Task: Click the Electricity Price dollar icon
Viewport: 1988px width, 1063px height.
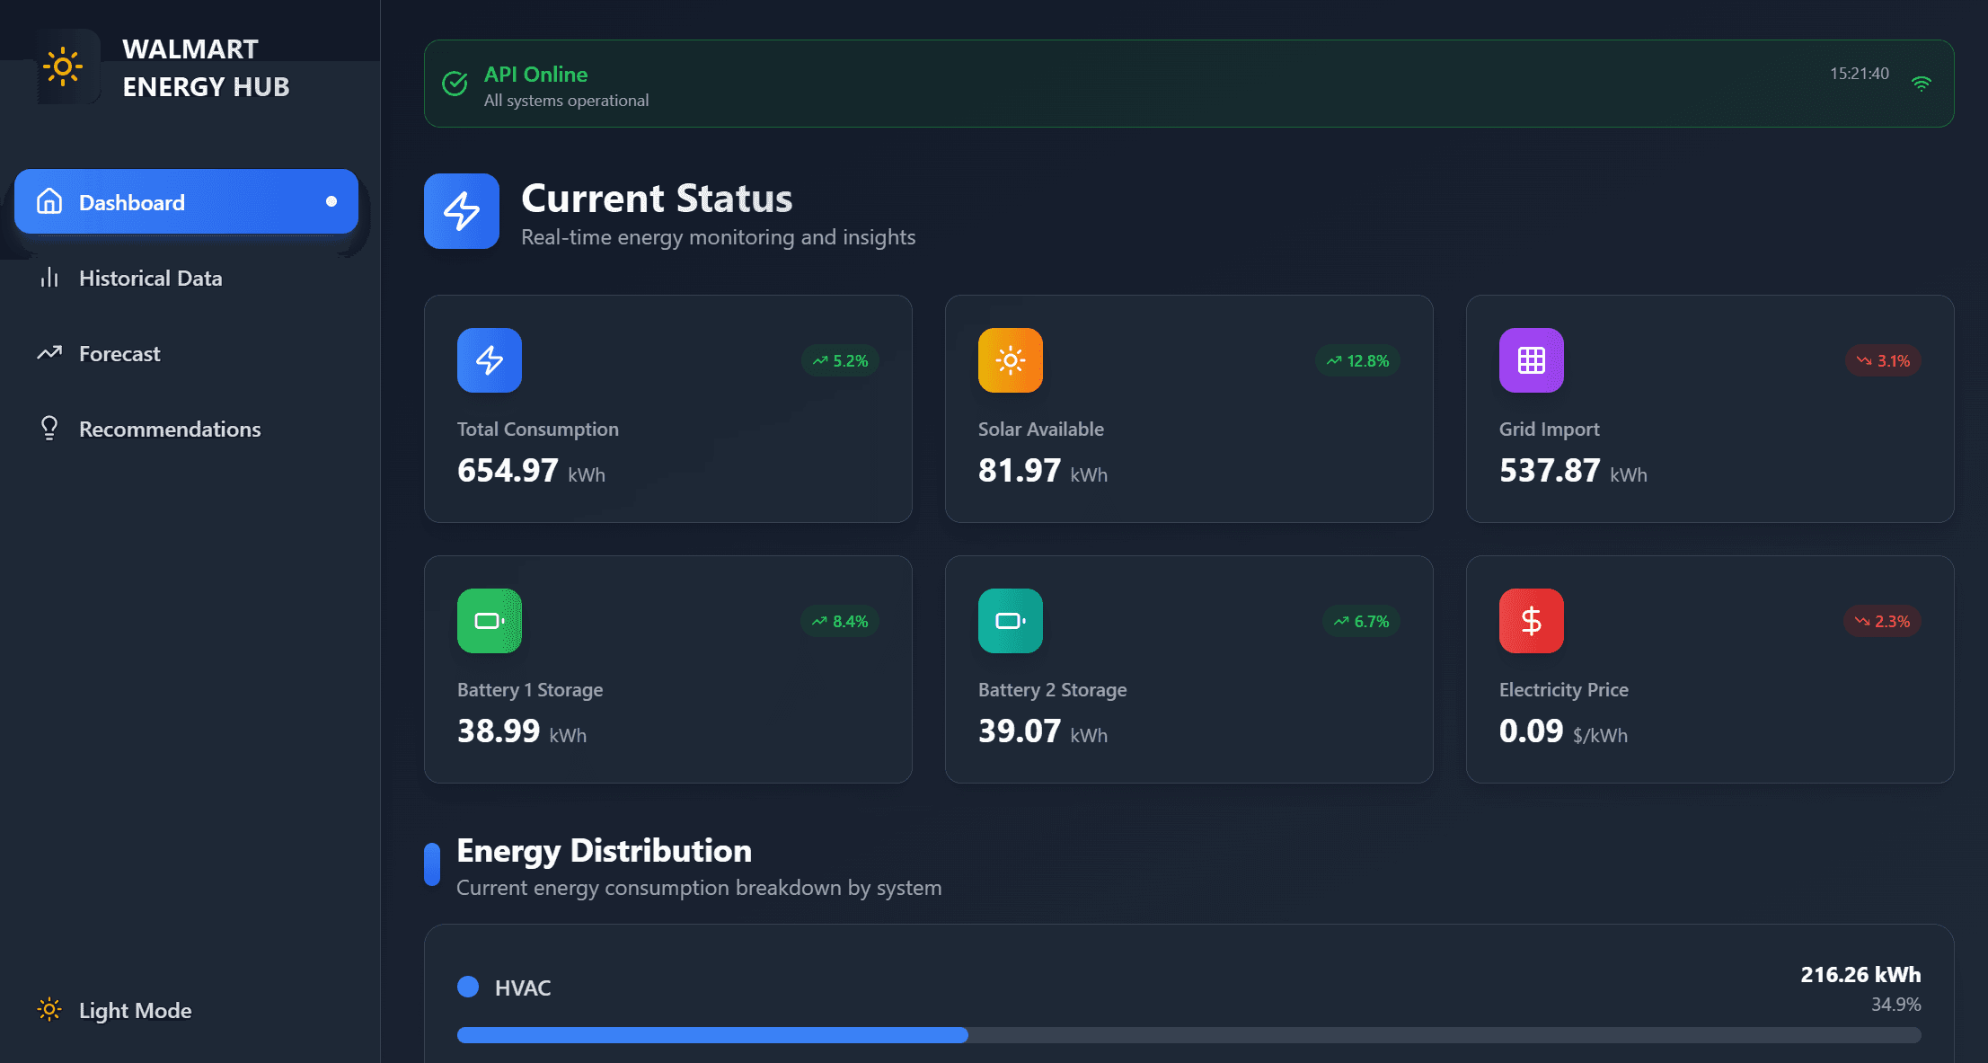Action: (1532, 621)
